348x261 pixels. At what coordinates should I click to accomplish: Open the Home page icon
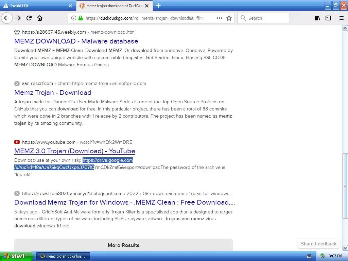[x=40, y=18]
